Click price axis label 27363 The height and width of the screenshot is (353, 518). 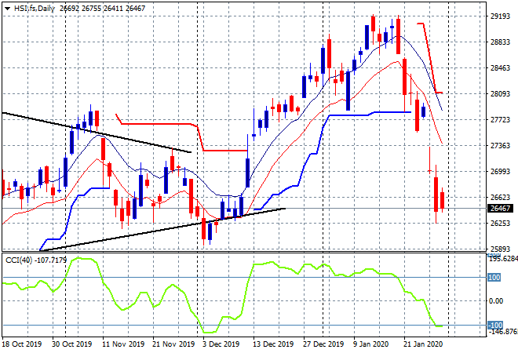click(x=500, y=146)
